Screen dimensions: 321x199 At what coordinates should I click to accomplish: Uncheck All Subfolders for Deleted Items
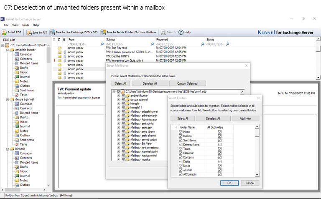(x=220, y=144)
